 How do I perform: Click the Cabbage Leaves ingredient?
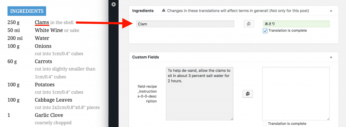coord(53,100)
